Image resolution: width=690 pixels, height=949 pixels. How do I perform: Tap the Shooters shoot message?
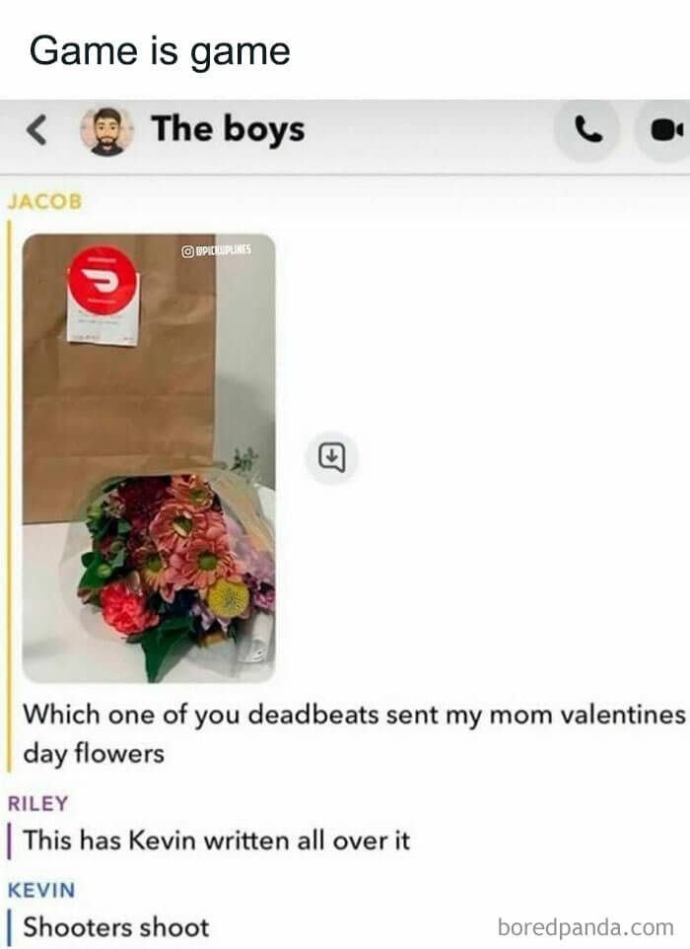pyautogui.click(x=116, y=927)
